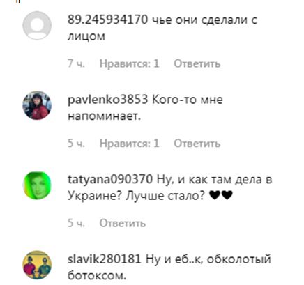Click the 7 ч. timestamp
Image resolution: width=304 pixels, height=285 pixels.
pos(76,63)
